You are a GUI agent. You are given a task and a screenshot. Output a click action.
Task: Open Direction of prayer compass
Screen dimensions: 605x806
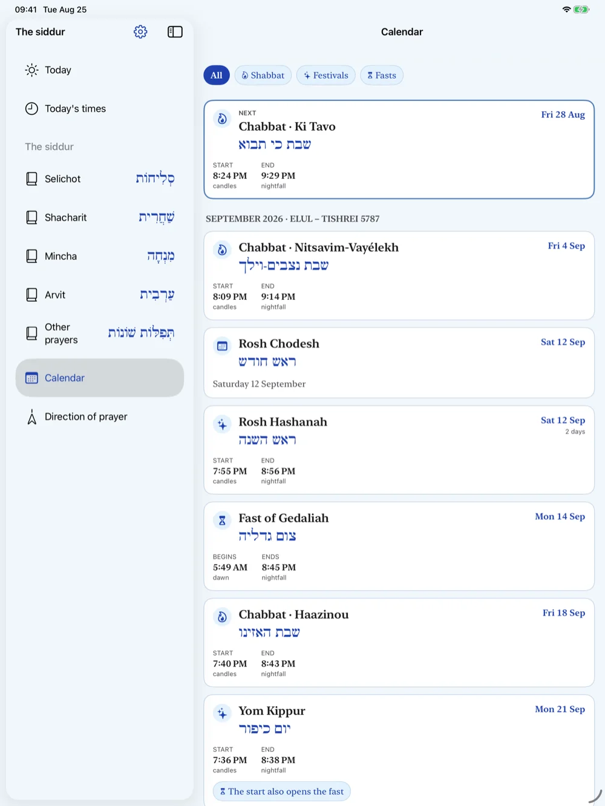point(100,417)
